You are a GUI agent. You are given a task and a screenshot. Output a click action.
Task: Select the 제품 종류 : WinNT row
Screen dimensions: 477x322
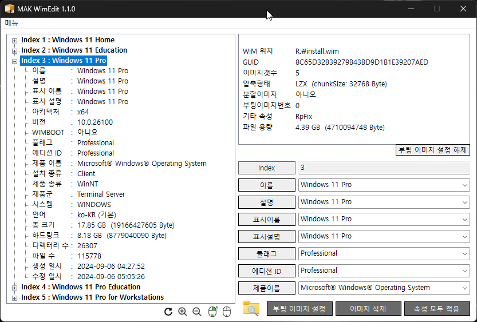coord(65,184)
